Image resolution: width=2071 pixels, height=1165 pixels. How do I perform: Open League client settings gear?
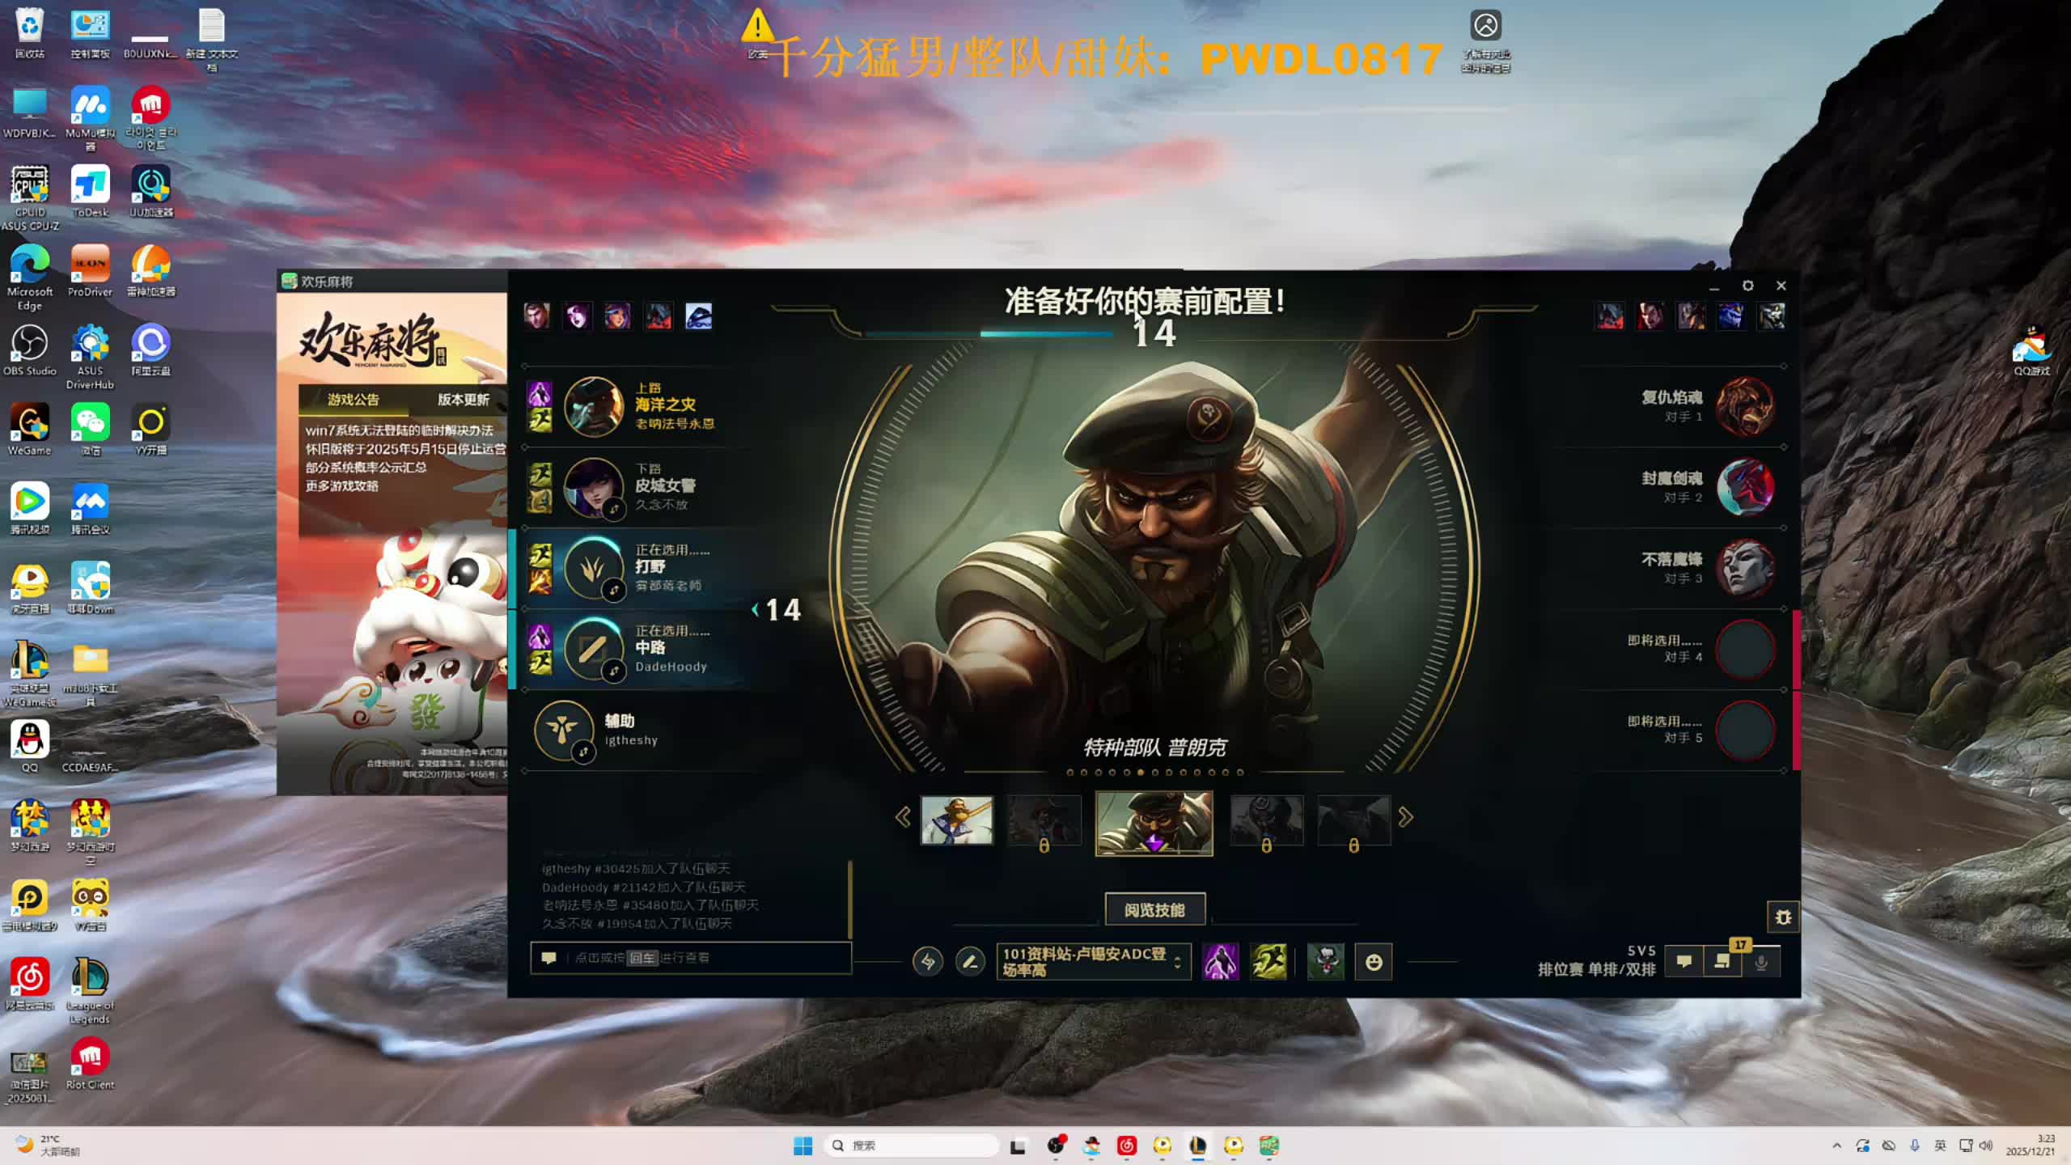[1747, 286]
